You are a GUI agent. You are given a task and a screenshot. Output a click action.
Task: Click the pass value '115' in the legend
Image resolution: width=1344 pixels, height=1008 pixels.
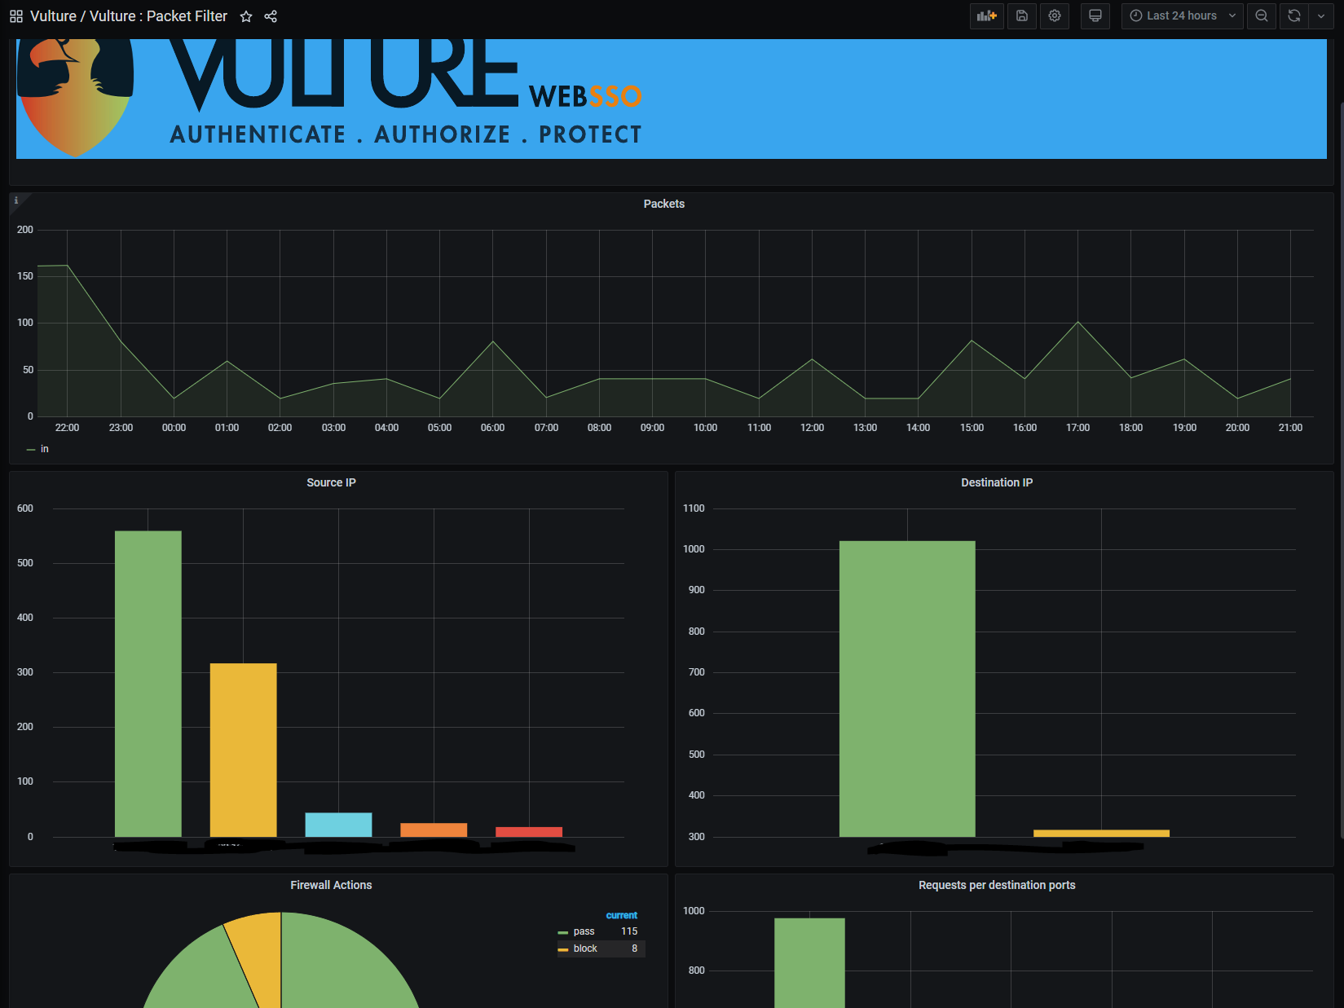(629, 931)
